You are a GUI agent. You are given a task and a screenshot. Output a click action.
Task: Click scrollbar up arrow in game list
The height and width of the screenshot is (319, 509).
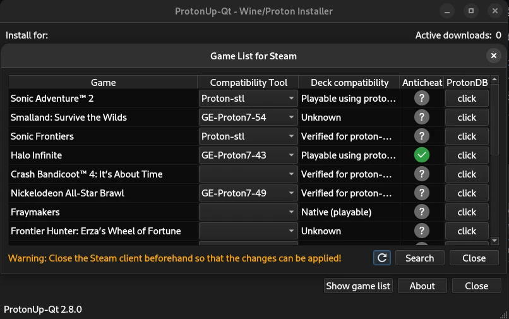[494, 79]
